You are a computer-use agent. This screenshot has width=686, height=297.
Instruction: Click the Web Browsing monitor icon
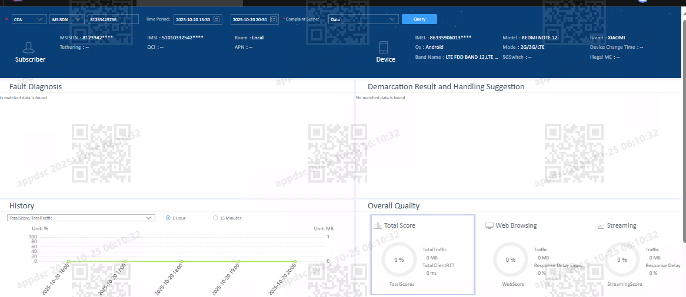point(489,226)
